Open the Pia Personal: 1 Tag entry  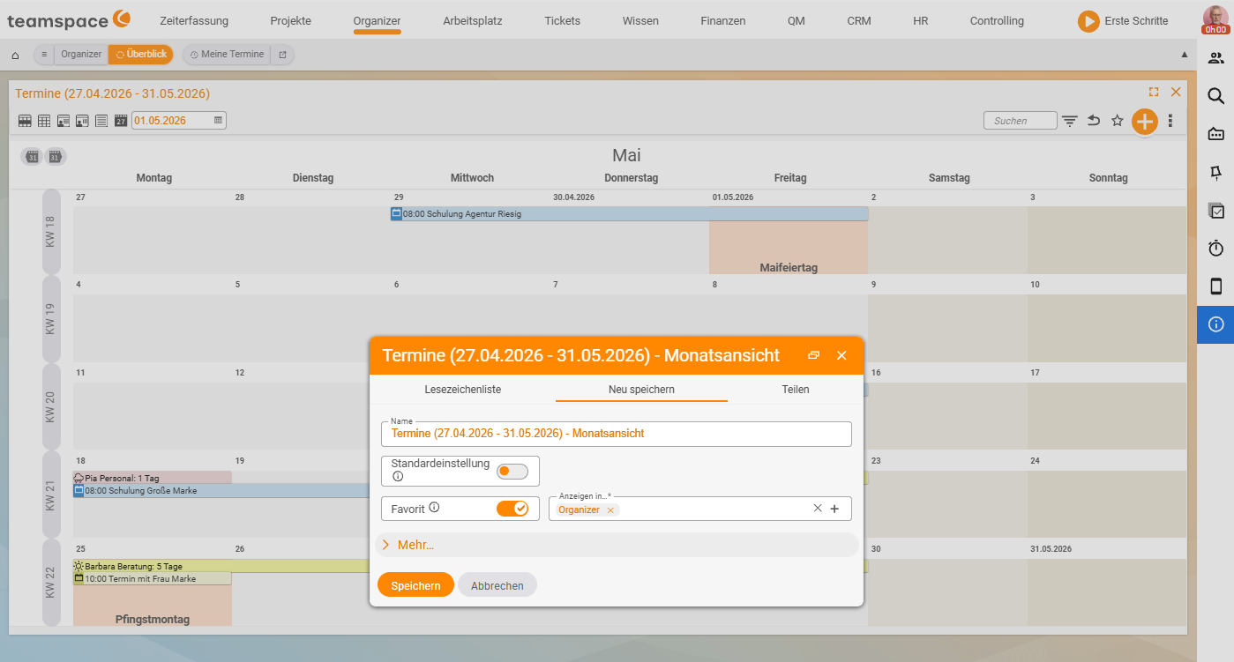pyautogui.click(x=153, y=478)
